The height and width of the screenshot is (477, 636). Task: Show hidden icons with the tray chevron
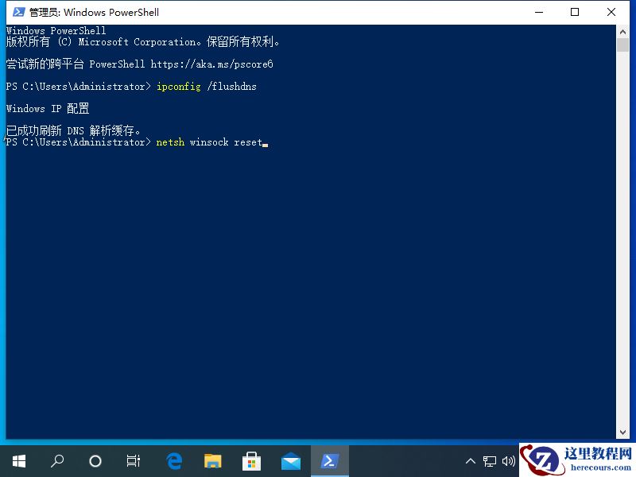[471, 461]
